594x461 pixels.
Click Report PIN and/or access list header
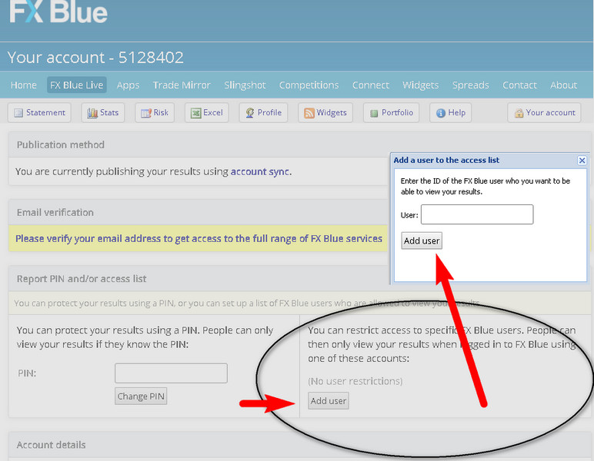(x=82, y=279)
